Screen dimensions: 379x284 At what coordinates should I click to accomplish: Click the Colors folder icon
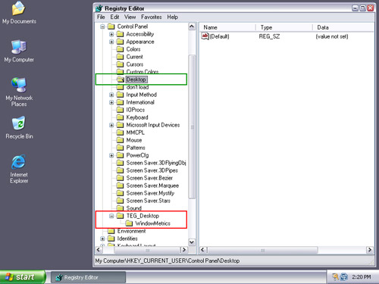point(120,49)
